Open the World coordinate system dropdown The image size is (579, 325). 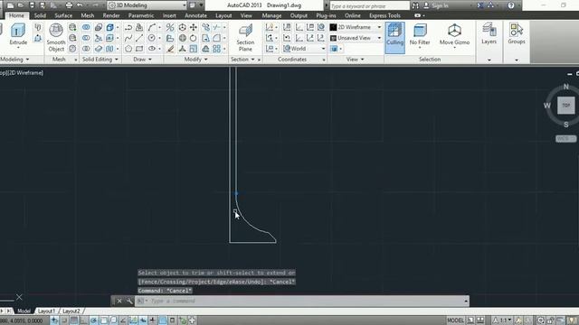tap(305, 49)
